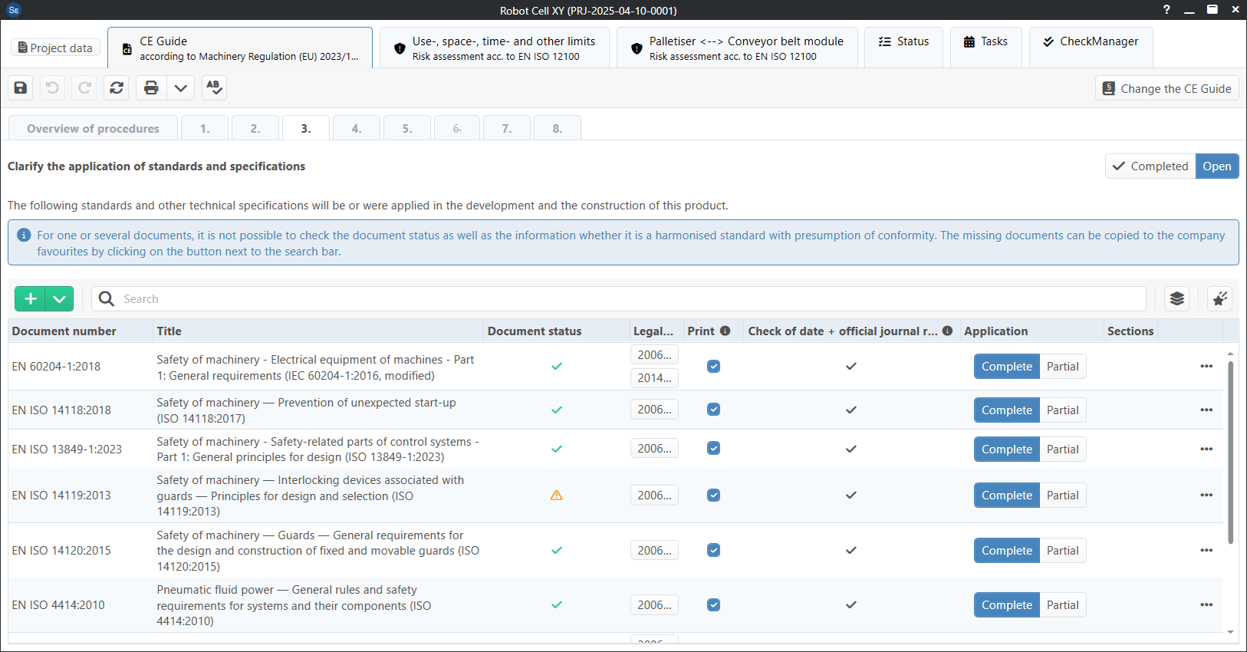Open the Tasks tab

point(985,48)
